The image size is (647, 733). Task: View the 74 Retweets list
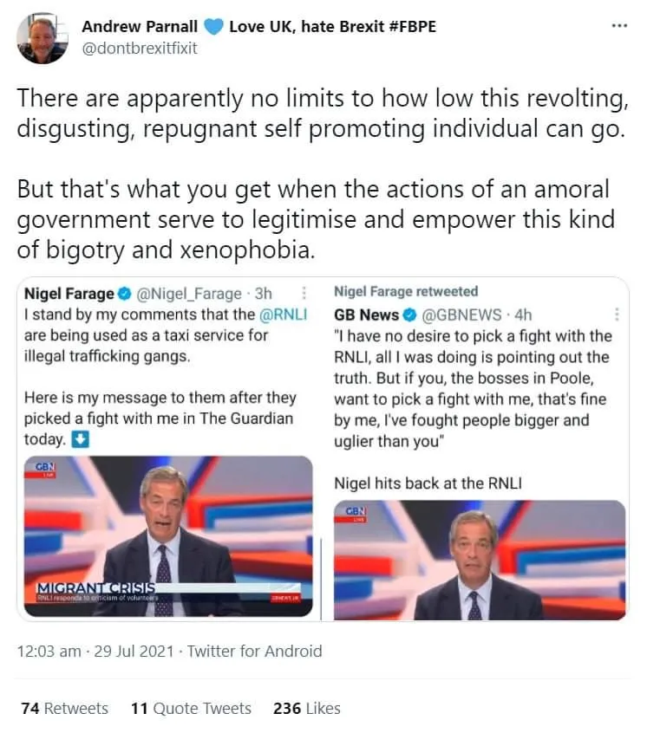[65, 708]
